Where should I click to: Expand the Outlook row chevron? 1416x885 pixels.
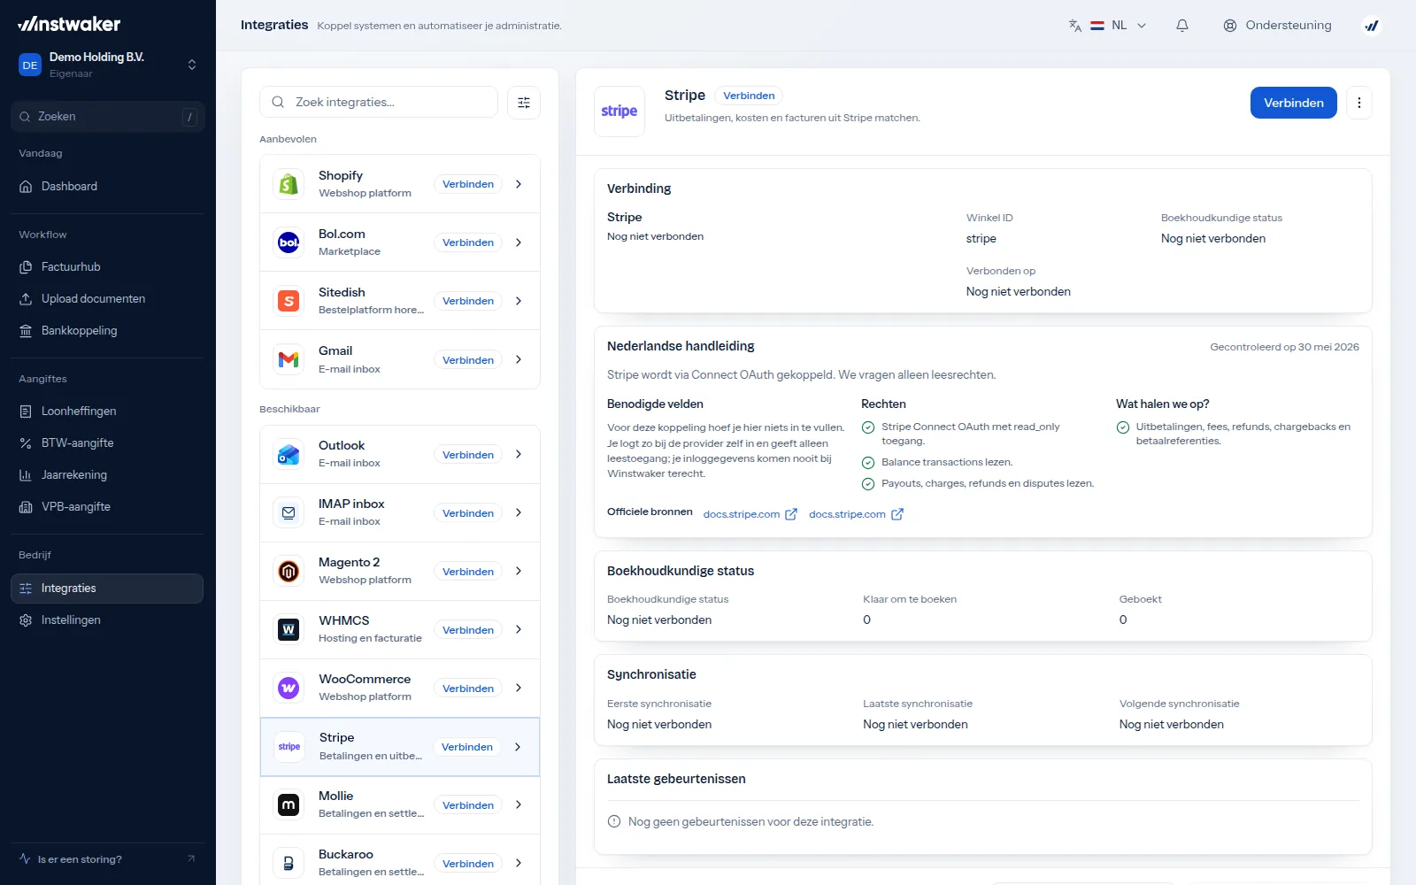(x=519, y=454)
